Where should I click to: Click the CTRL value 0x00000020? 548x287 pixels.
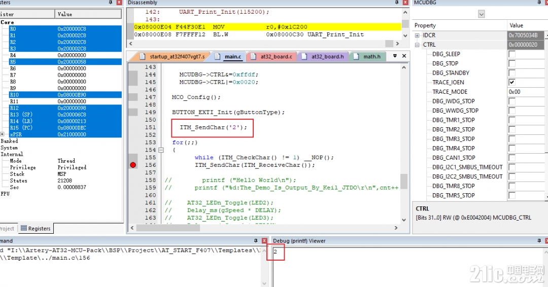(525, 45)
